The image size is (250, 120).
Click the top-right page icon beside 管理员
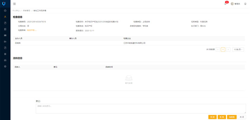245,4
